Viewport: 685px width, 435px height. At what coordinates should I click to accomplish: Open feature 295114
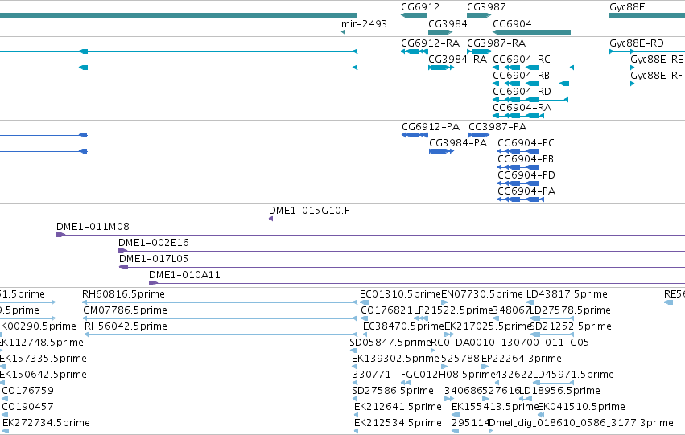(x=471, y=423)
